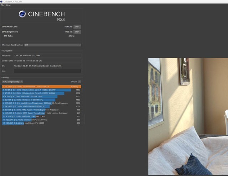Click the Cinebench title bar app icon

1,1
